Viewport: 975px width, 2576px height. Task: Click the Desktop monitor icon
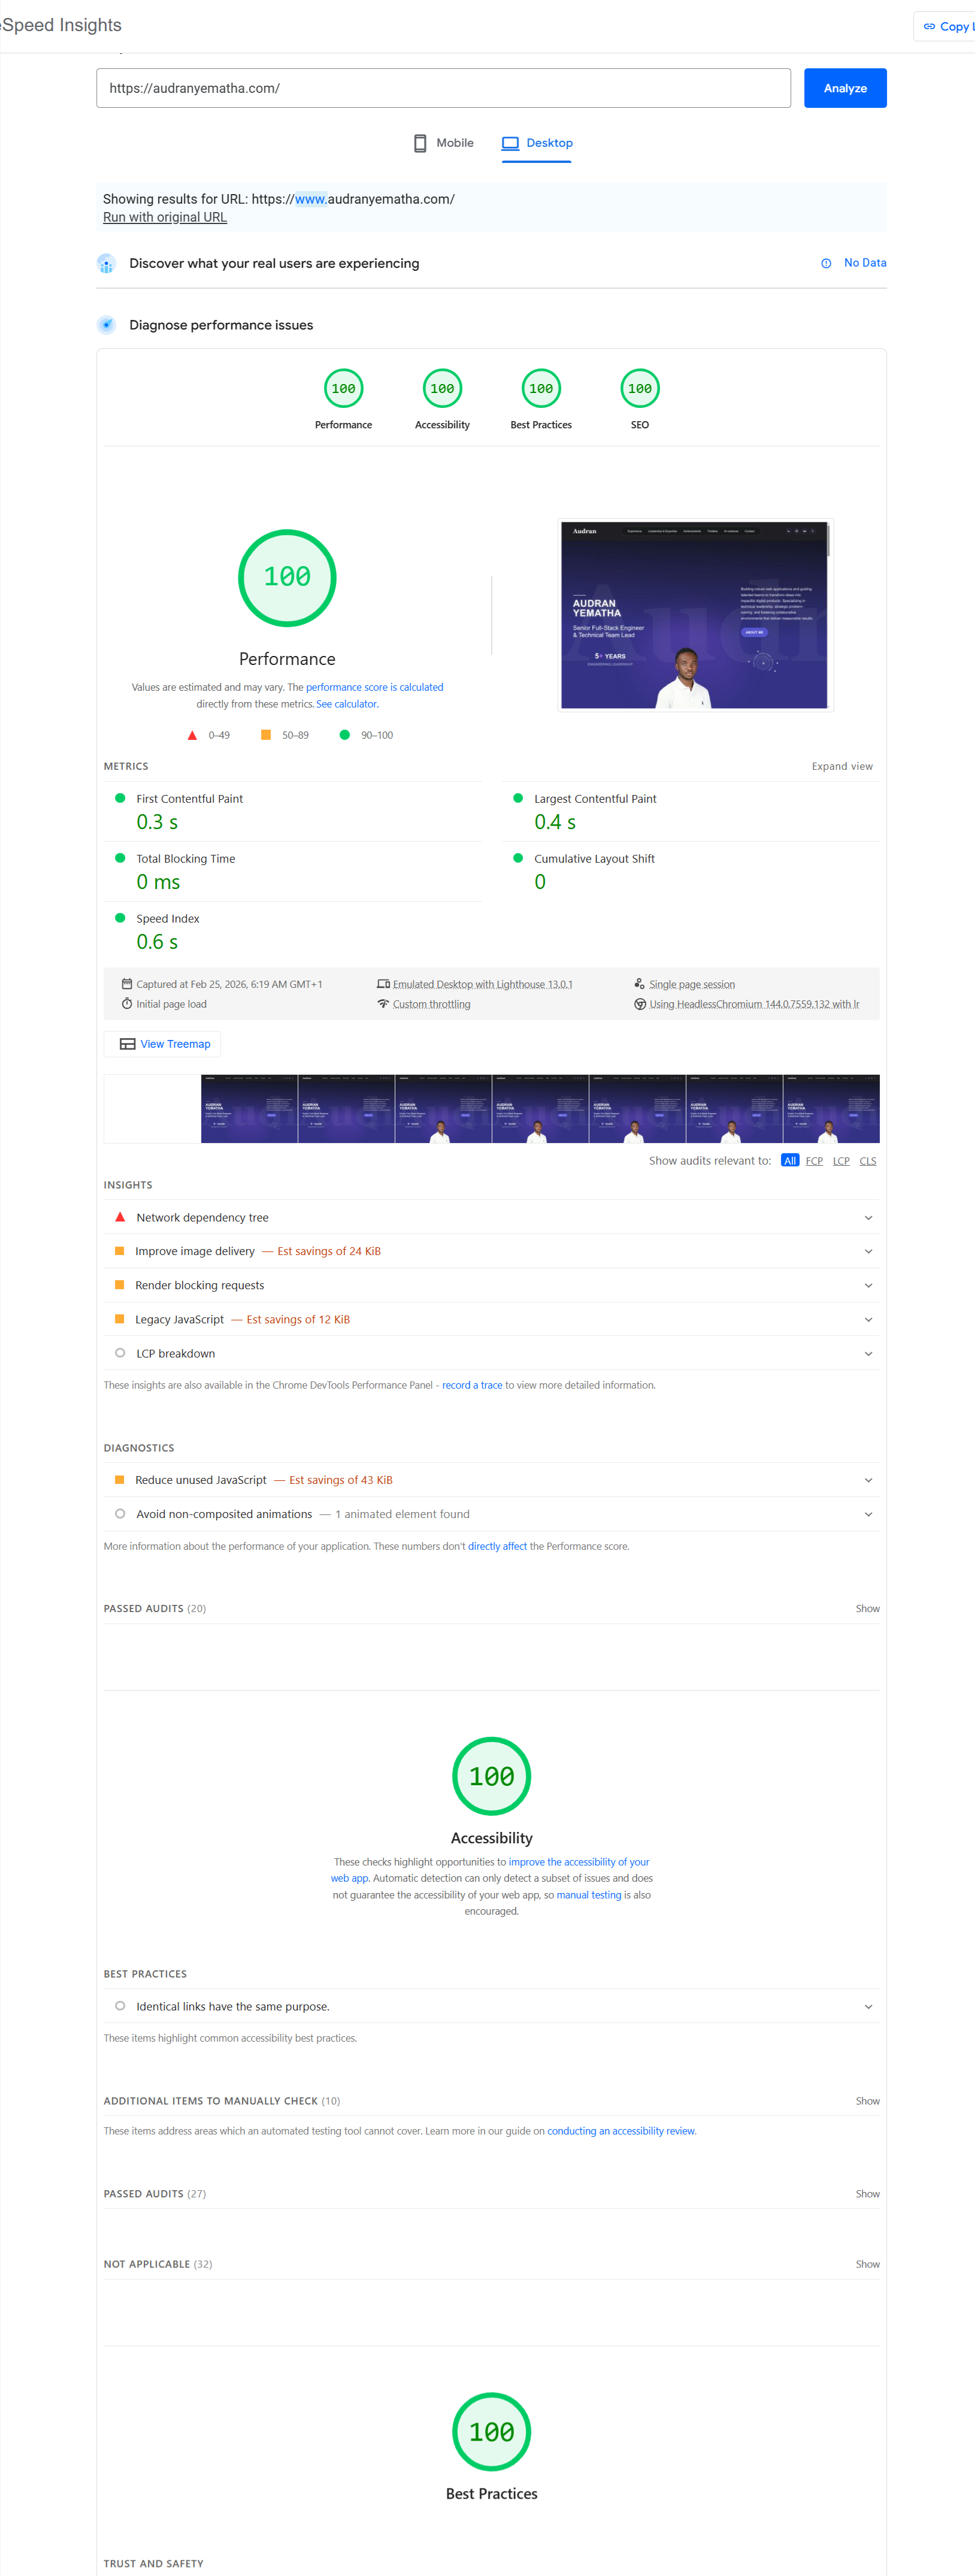(x=510, y=143)
